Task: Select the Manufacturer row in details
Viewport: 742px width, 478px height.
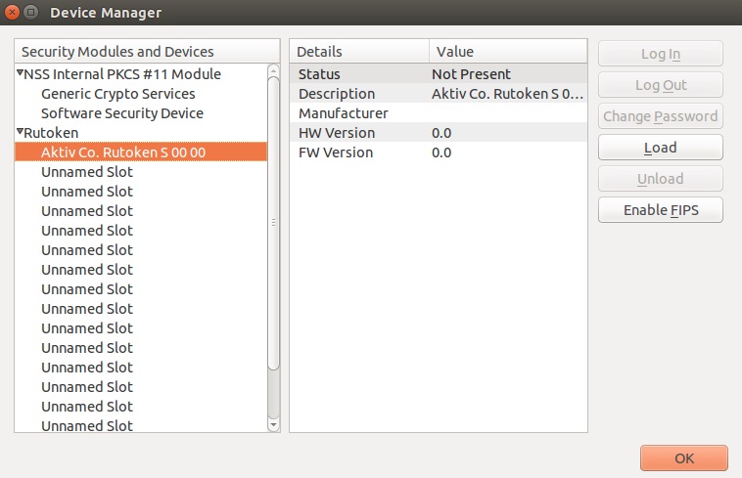Action: click(x=438, y=113)
